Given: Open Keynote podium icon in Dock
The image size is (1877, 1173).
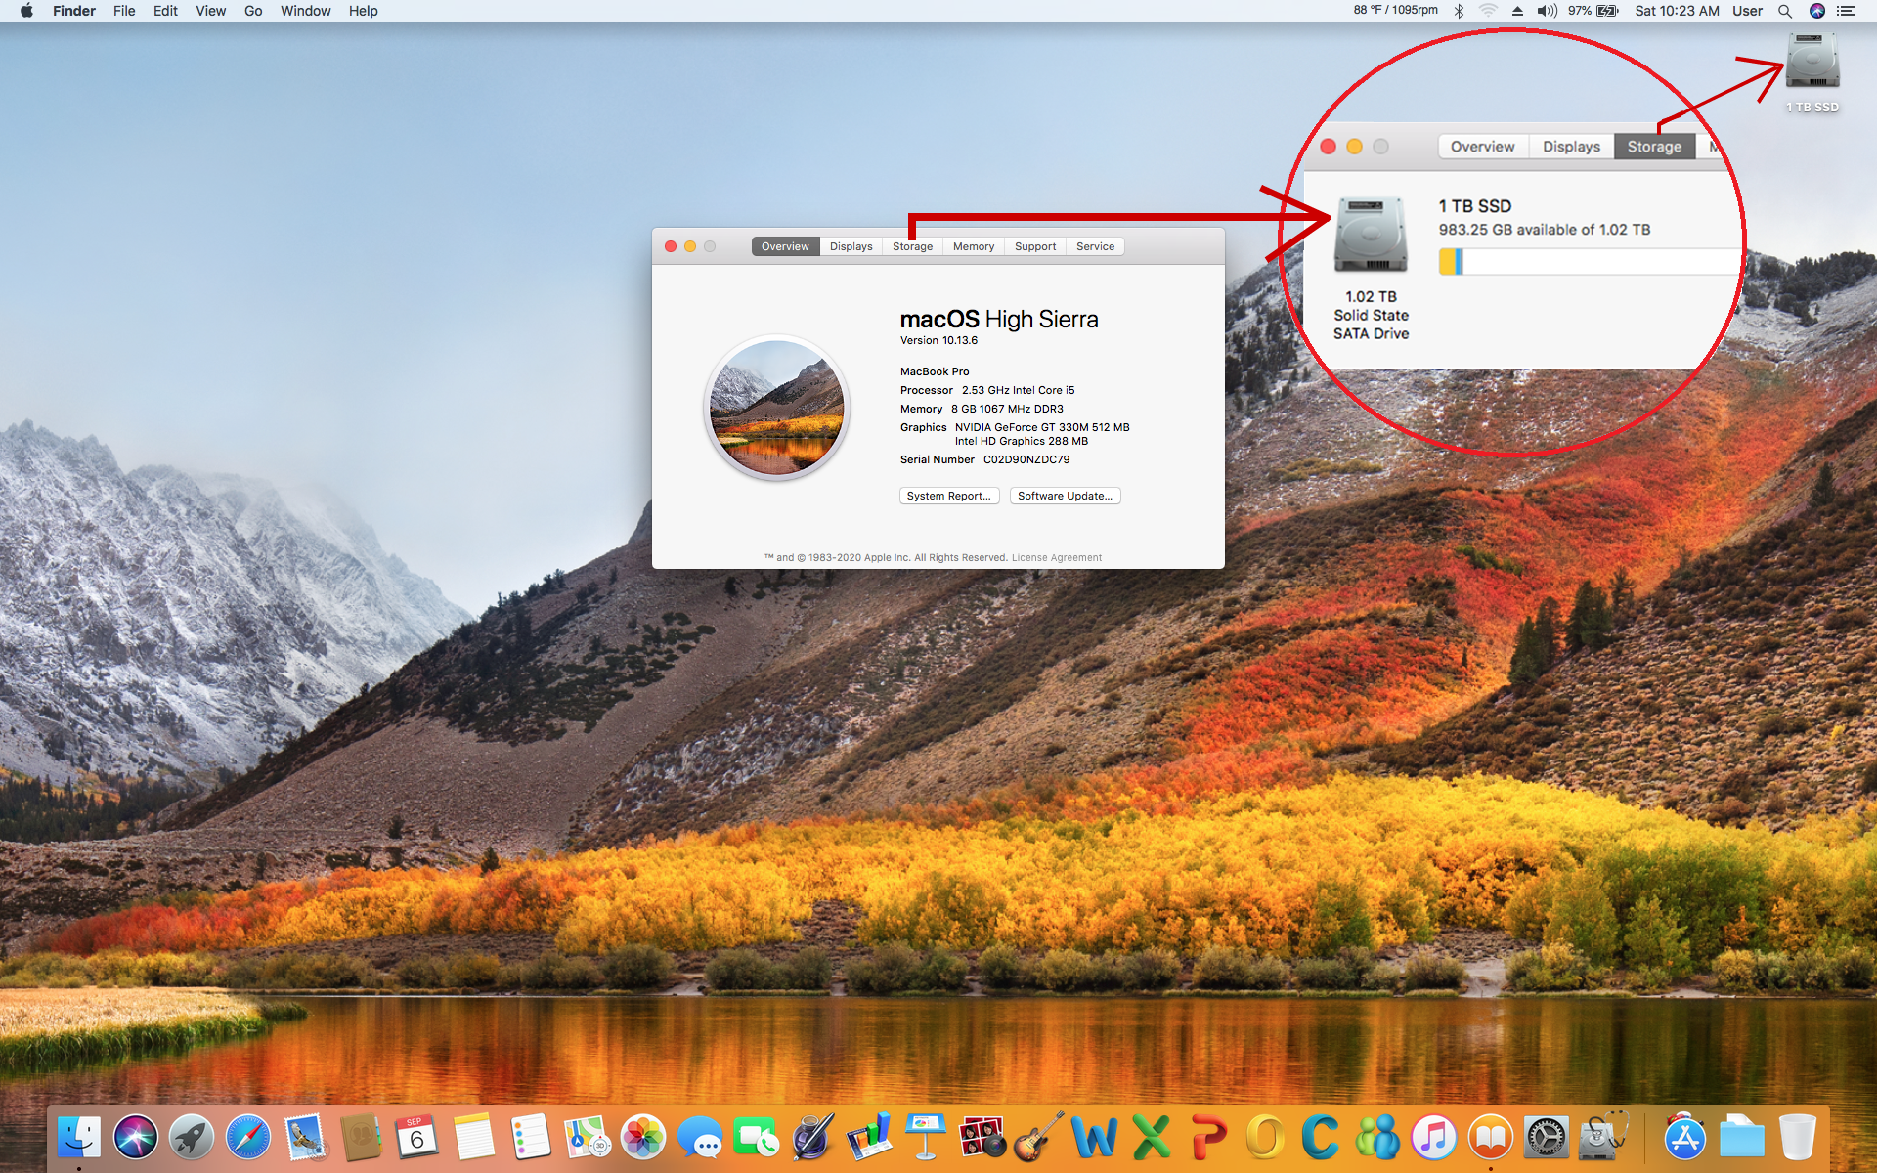Looking at the screenshot, I should coord(925,1138).
